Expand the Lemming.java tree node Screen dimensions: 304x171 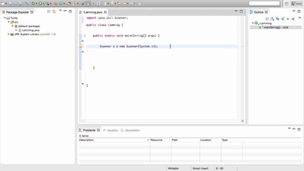(16, 30)
